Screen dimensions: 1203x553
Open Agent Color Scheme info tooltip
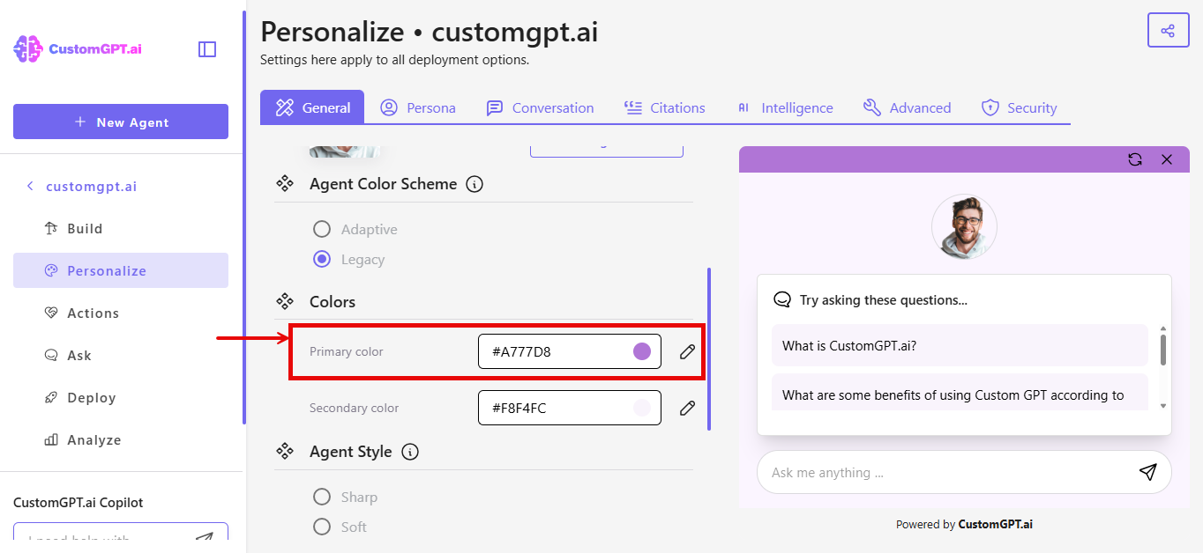coord(474,184)
